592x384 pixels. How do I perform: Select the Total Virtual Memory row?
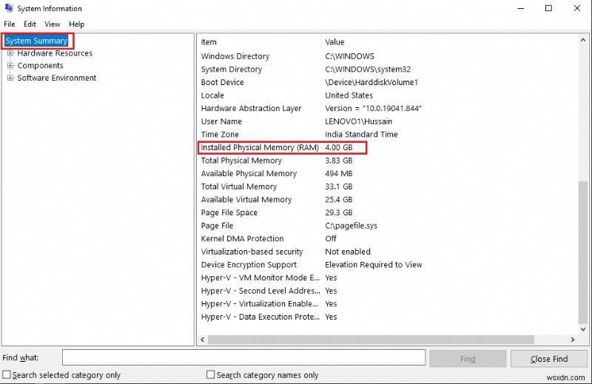point(388,186)
